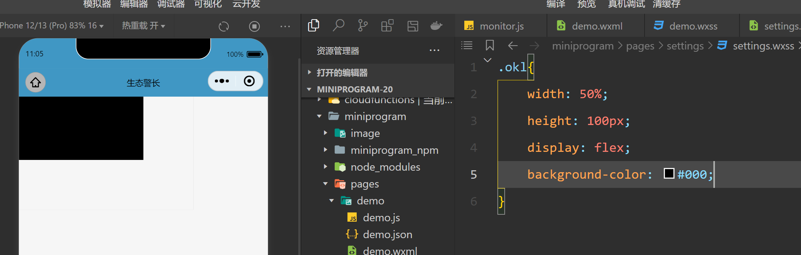Open the device model dropdown
Image resolution: width=801 pixels, height=255 pixels.
click(52, 26)
